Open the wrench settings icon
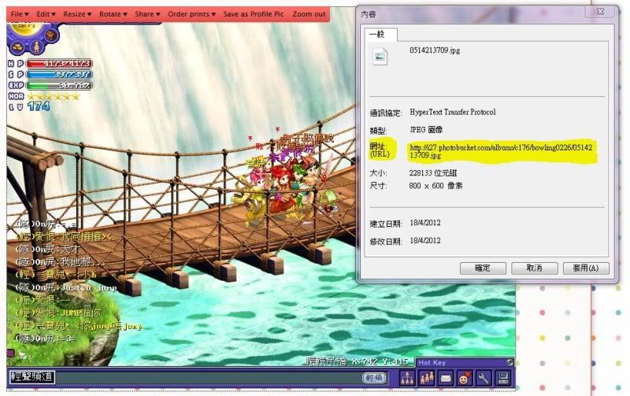This screenshot has width=630, height=396. pyautogui.click(x=484, y=378)
